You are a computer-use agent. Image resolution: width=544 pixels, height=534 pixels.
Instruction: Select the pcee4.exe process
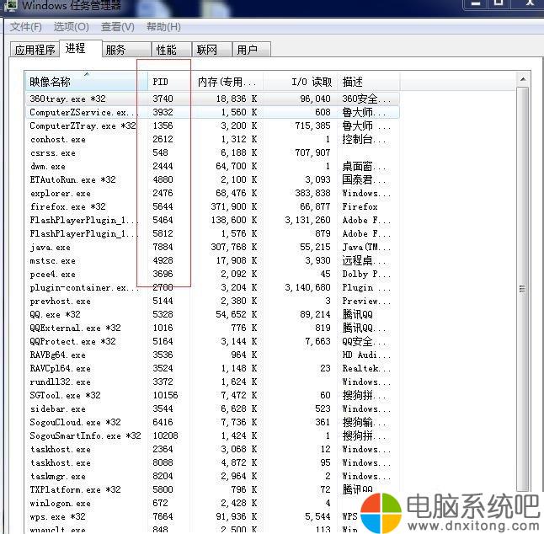(x=212, y=274)
